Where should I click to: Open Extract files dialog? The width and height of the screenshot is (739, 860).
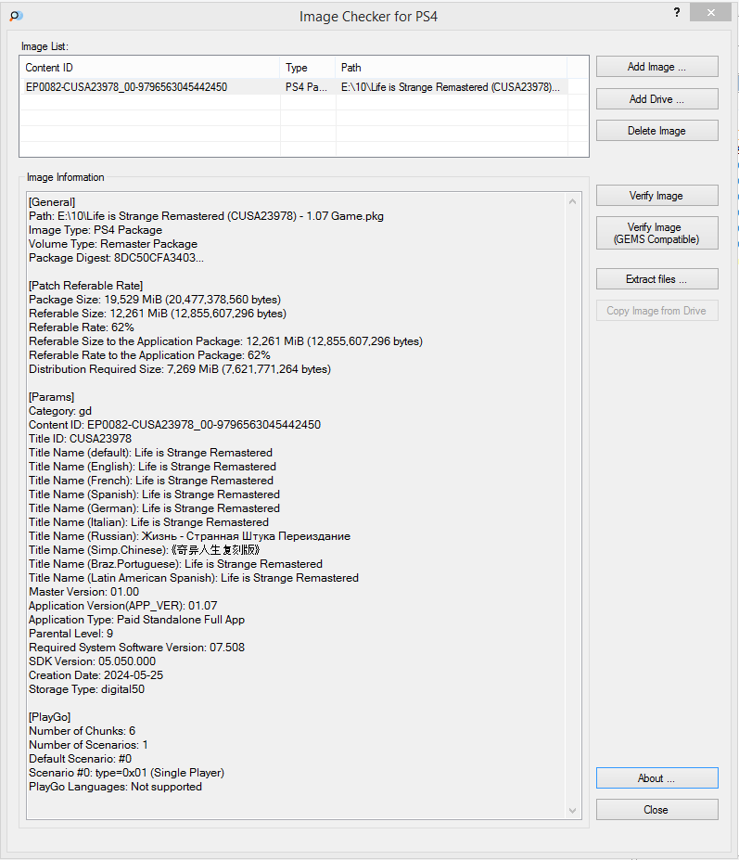656,279
